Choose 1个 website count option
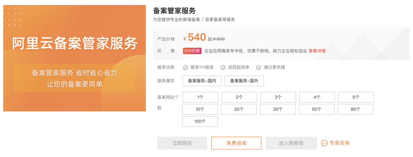The height and width of the screenshot is (157, 413). coord(200,97)
